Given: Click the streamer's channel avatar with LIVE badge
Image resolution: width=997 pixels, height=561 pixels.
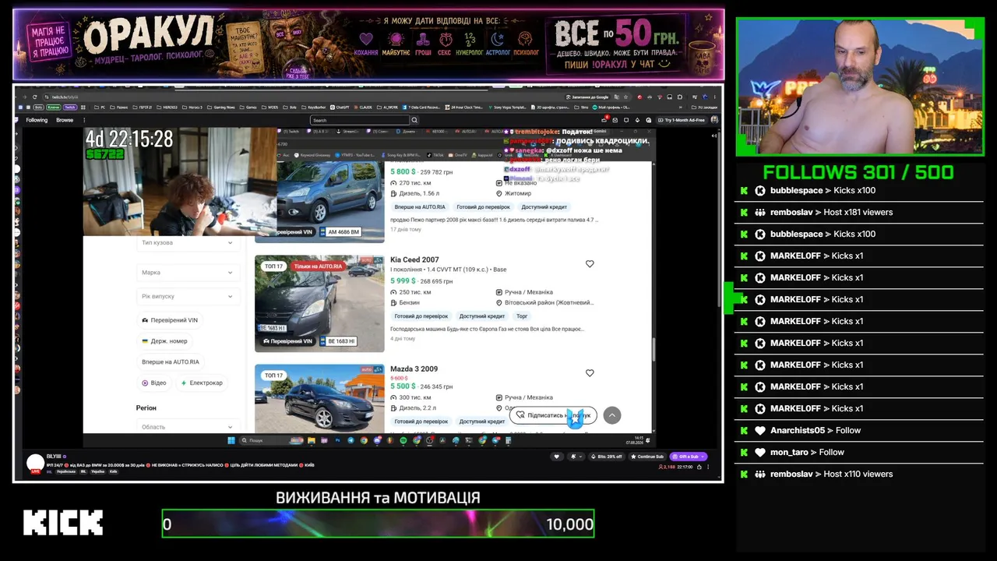Looking at the screenshot, I should pos(35,463).
